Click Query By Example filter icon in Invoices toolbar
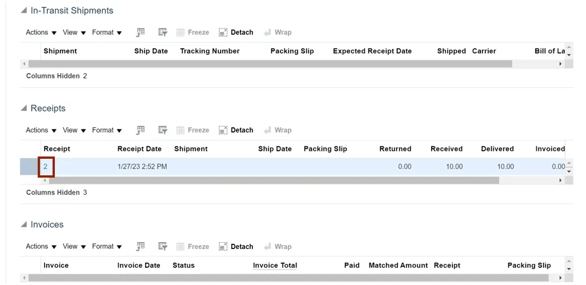The height and width of the screenshot is (285, 586). click(163, 247)
